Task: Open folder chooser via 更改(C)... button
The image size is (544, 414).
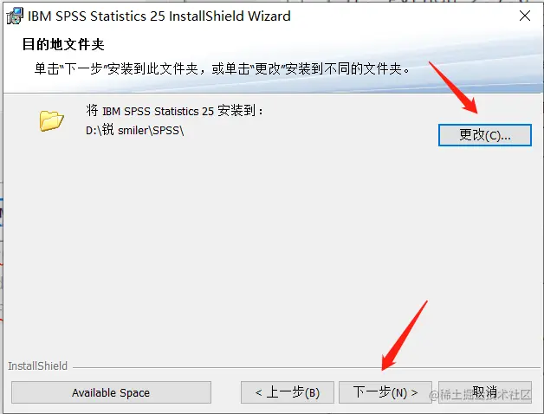Action: [x=485, y=135]
